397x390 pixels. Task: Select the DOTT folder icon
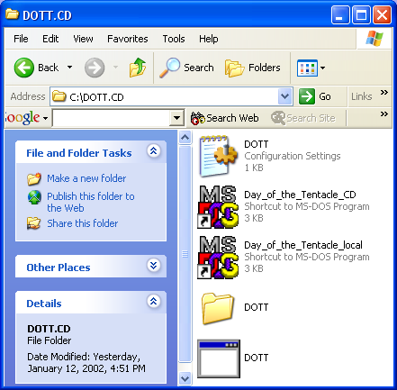pyautogui.click(x=218, y=309)
